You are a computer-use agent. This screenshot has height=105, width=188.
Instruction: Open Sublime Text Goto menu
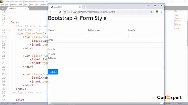31,5
